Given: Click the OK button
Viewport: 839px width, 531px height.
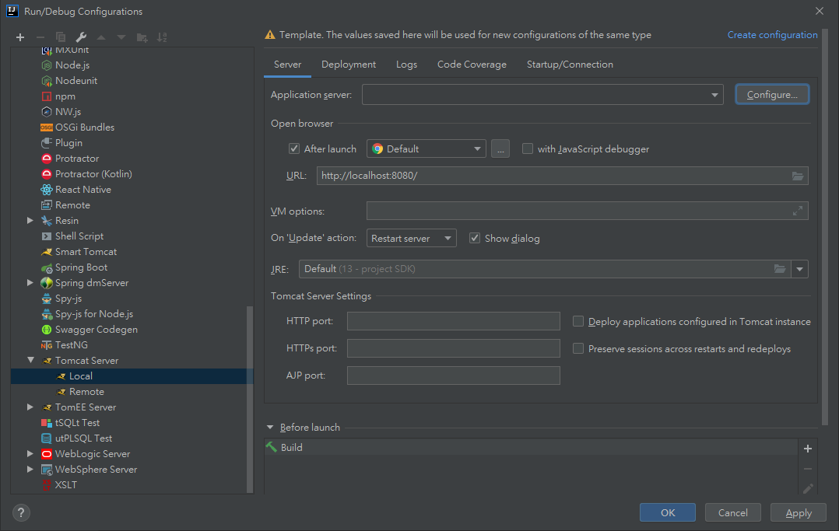Looking at the screenshot, I should coord(667,512).
